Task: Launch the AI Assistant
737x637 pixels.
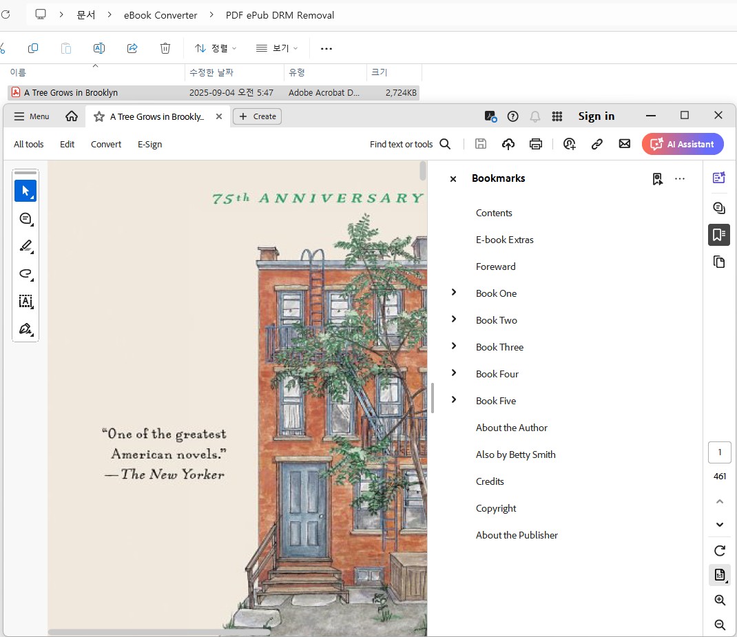Action: point(683,144)
